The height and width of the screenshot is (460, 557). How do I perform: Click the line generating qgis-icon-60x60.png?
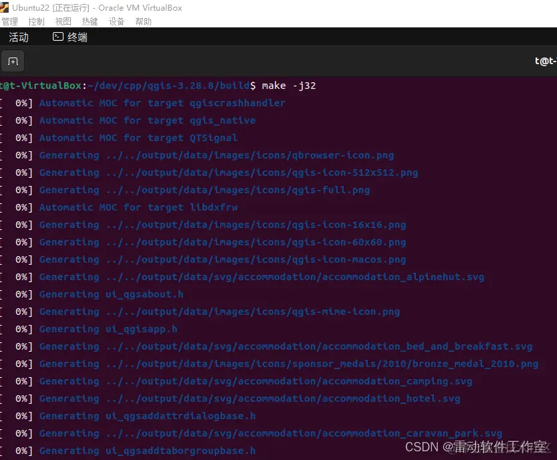tap(223, 242)
